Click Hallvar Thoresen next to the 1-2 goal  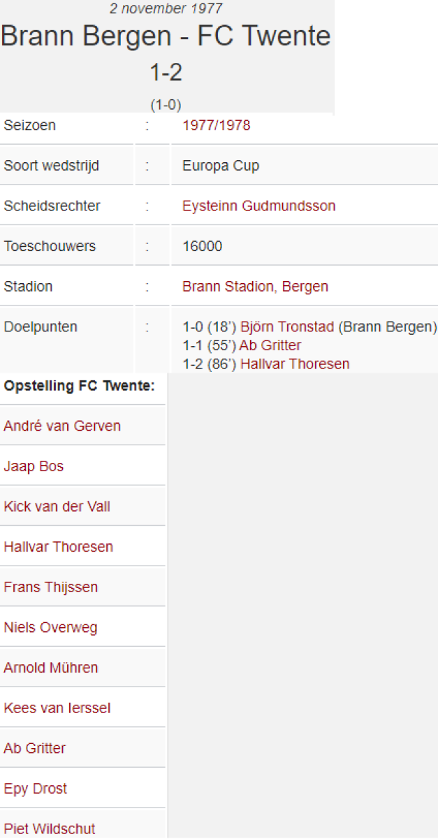295,364
